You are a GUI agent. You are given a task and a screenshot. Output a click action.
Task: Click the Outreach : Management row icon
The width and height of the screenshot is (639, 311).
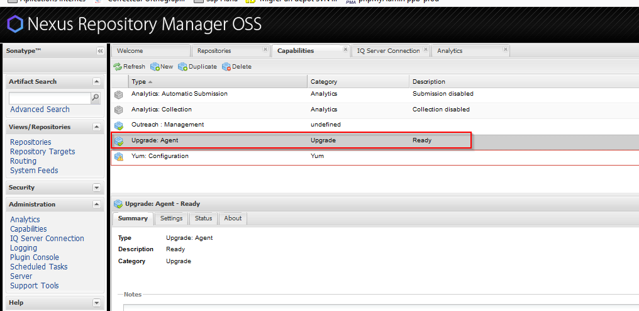click(x=119, y=125)
